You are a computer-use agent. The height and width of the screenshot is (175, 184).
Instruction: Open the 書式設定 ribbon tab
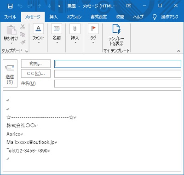click(x=98, y=17)
